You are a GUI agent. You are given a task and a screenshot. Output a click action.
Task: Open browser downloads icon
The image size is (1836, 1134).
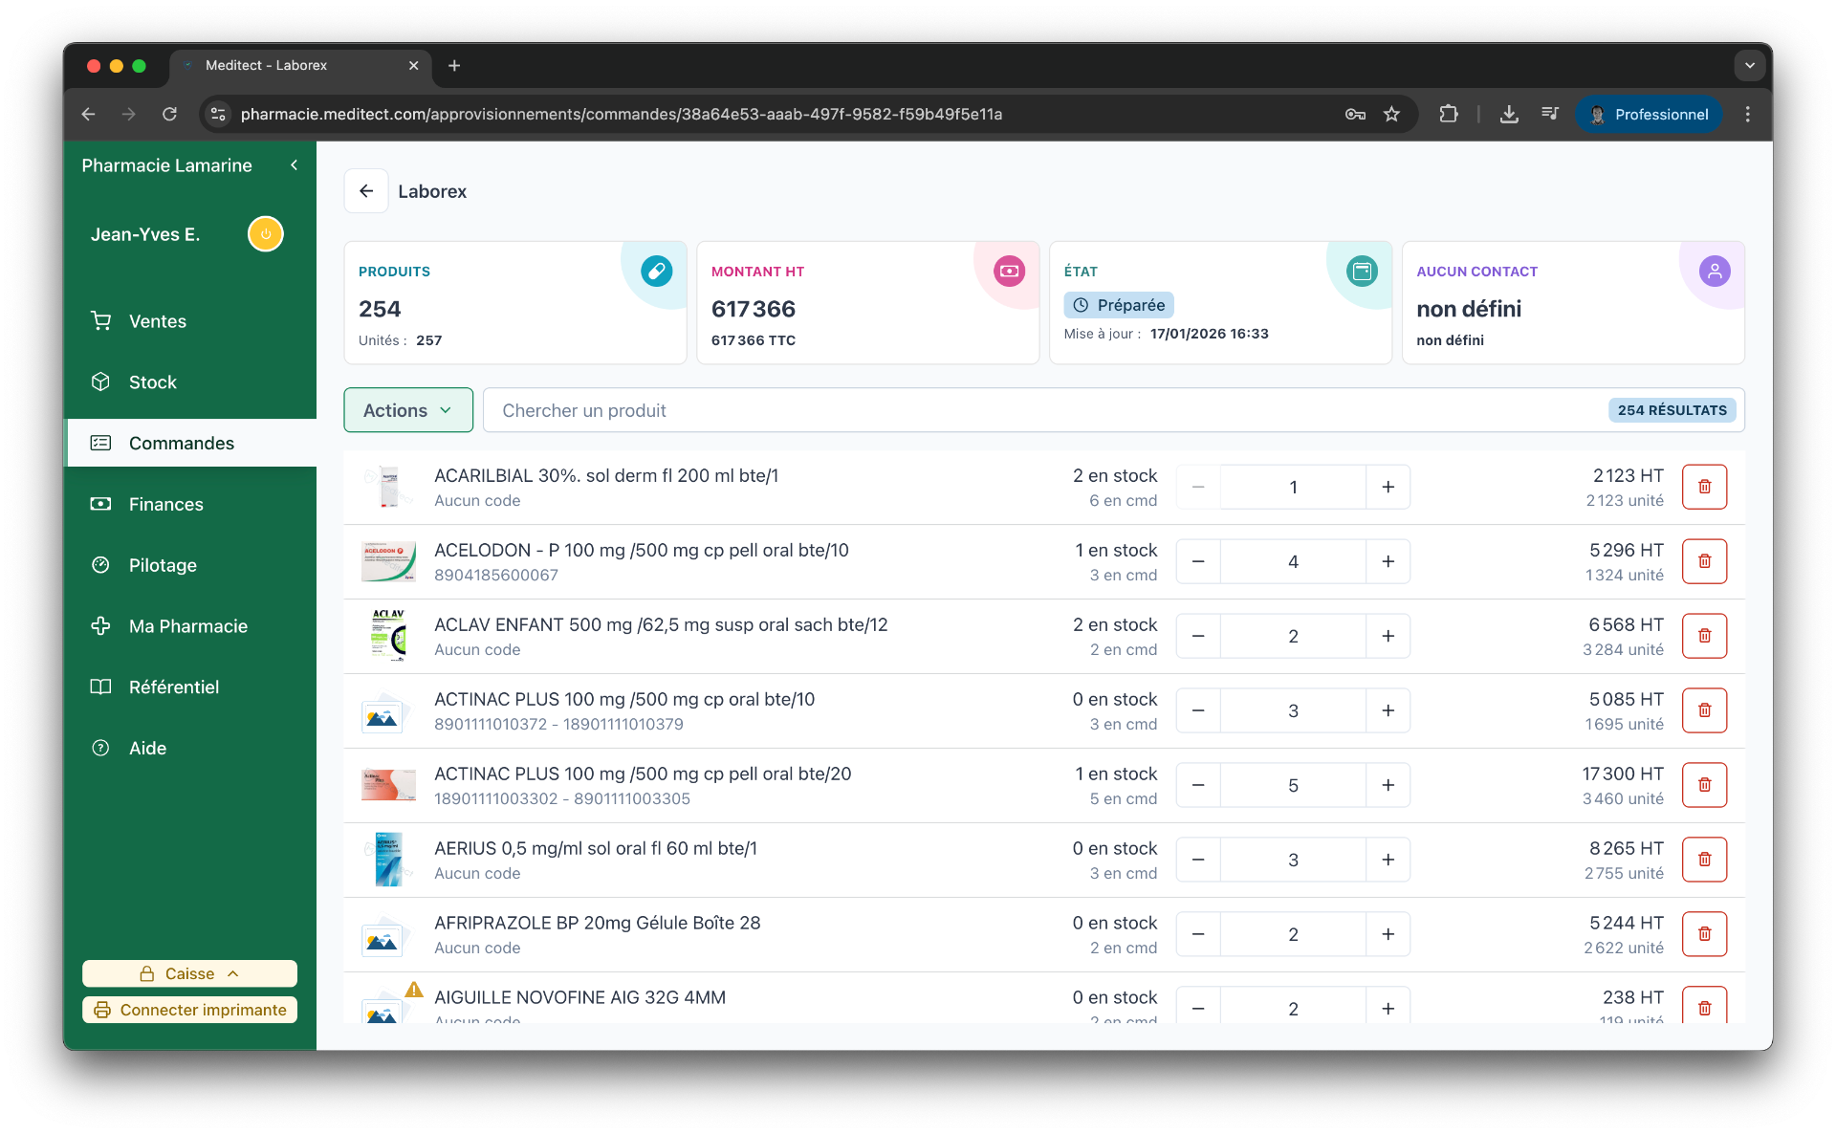(x=1508, y=115)
